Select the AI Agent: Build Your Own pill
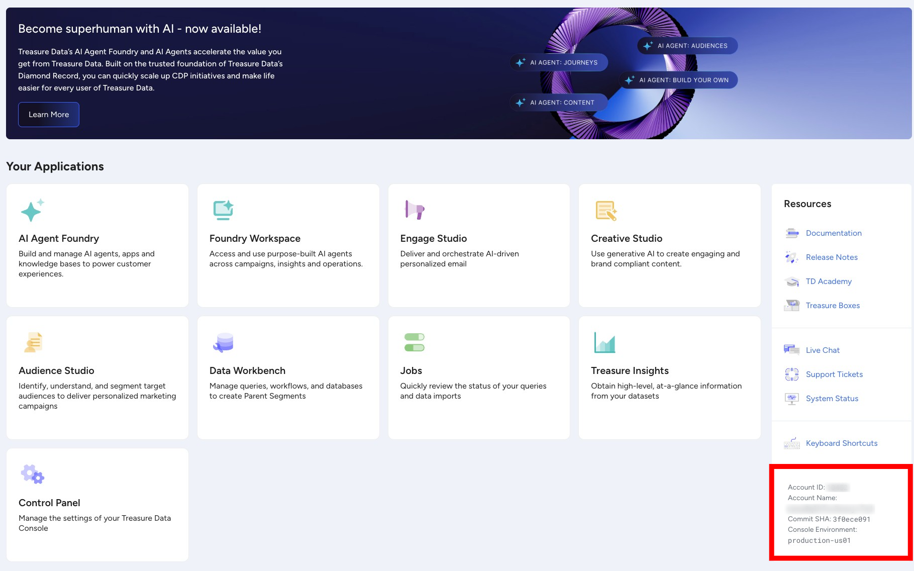 pyautogui.click(x=678, y=80)
